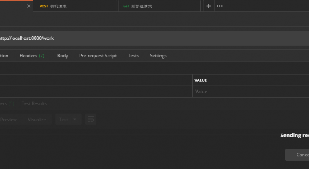
Task: Click the request URL localhost:8080/work field
Action: [124, 38]
